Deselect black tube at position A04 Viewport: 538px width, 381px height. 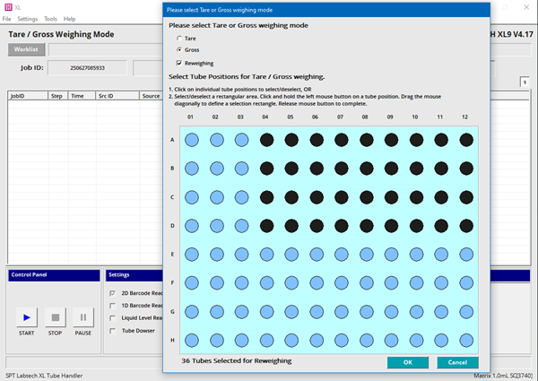point(266,140)
